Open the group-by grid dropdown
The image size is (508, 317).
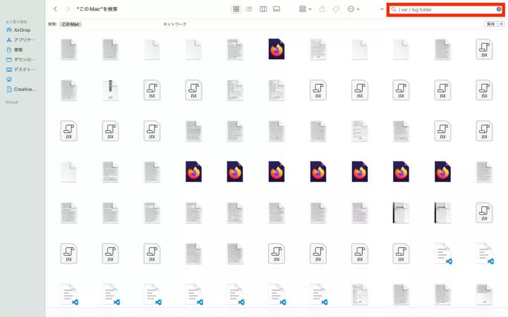306,9
